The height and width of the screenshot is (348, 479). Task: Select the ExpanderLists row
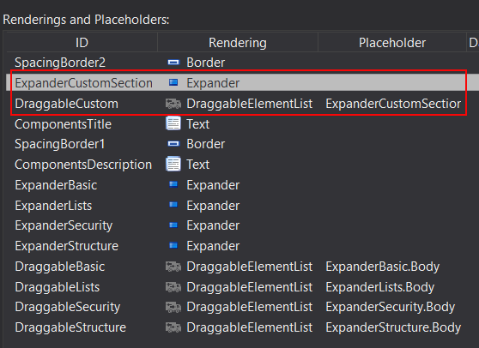point(243,206)
